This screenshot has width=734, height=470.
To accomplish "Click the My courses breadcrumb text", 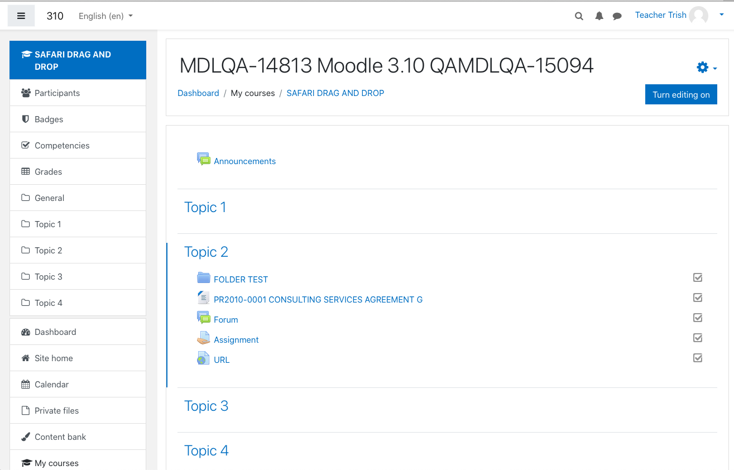I will click(x=253, y=93).
